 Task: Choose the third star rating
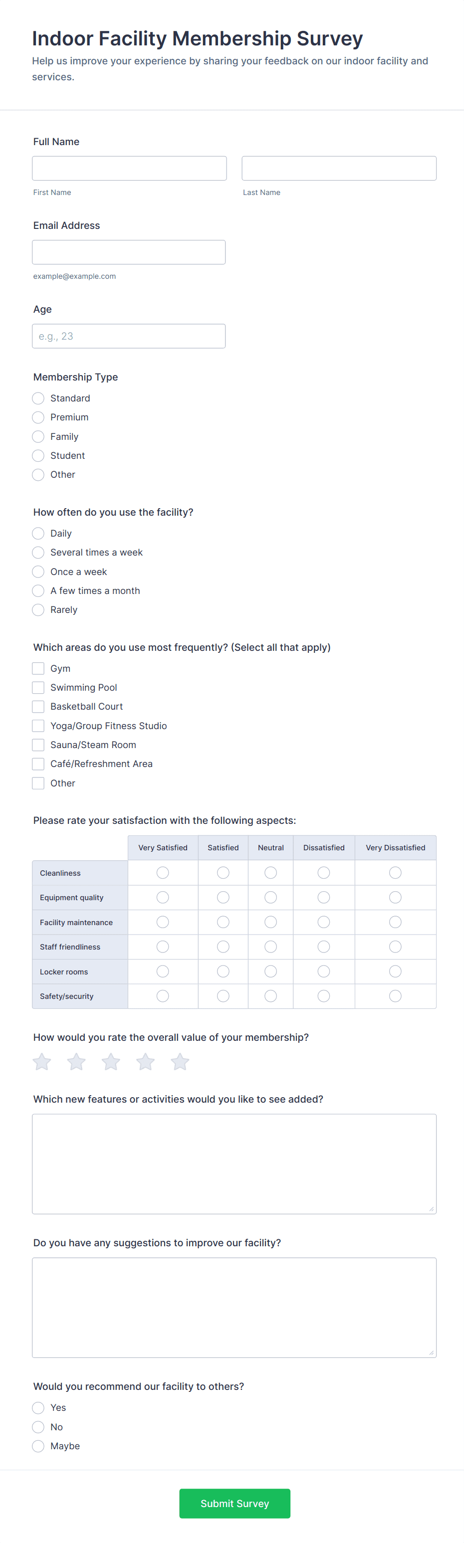tap(111, 1062)
